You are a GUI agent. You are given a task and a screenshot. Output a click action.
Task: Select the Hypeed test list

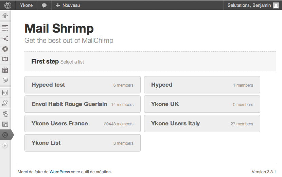coord(83,85)
